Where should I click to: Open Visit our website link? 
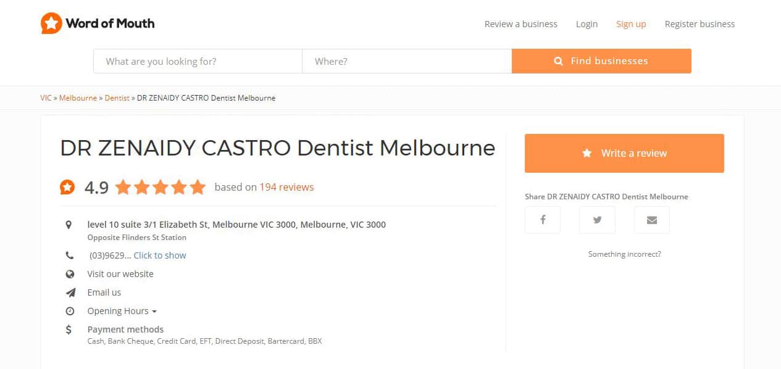120,274
